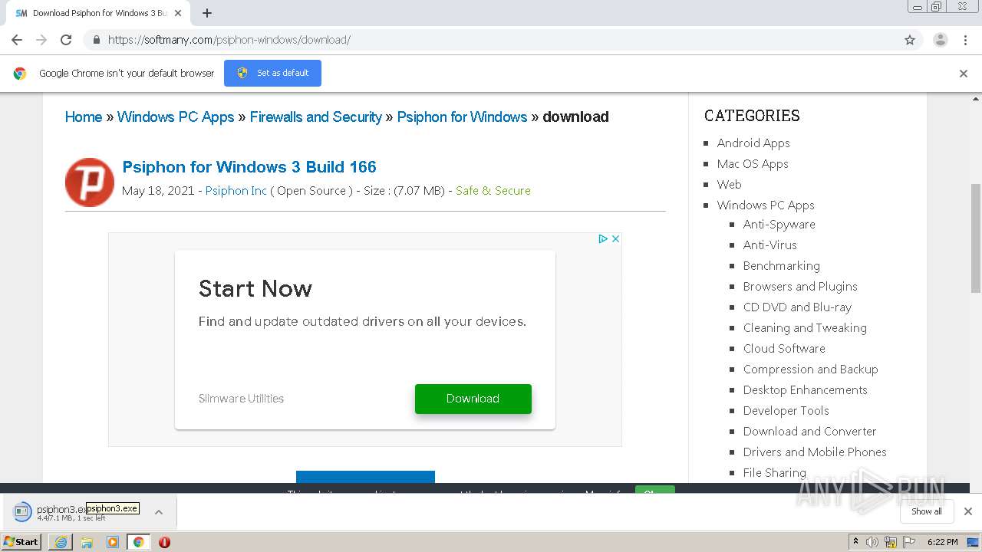The width and height of the screenshot is (982, 552).
Task: Open Compression and Backup subcategory
Action: point(811,369)
